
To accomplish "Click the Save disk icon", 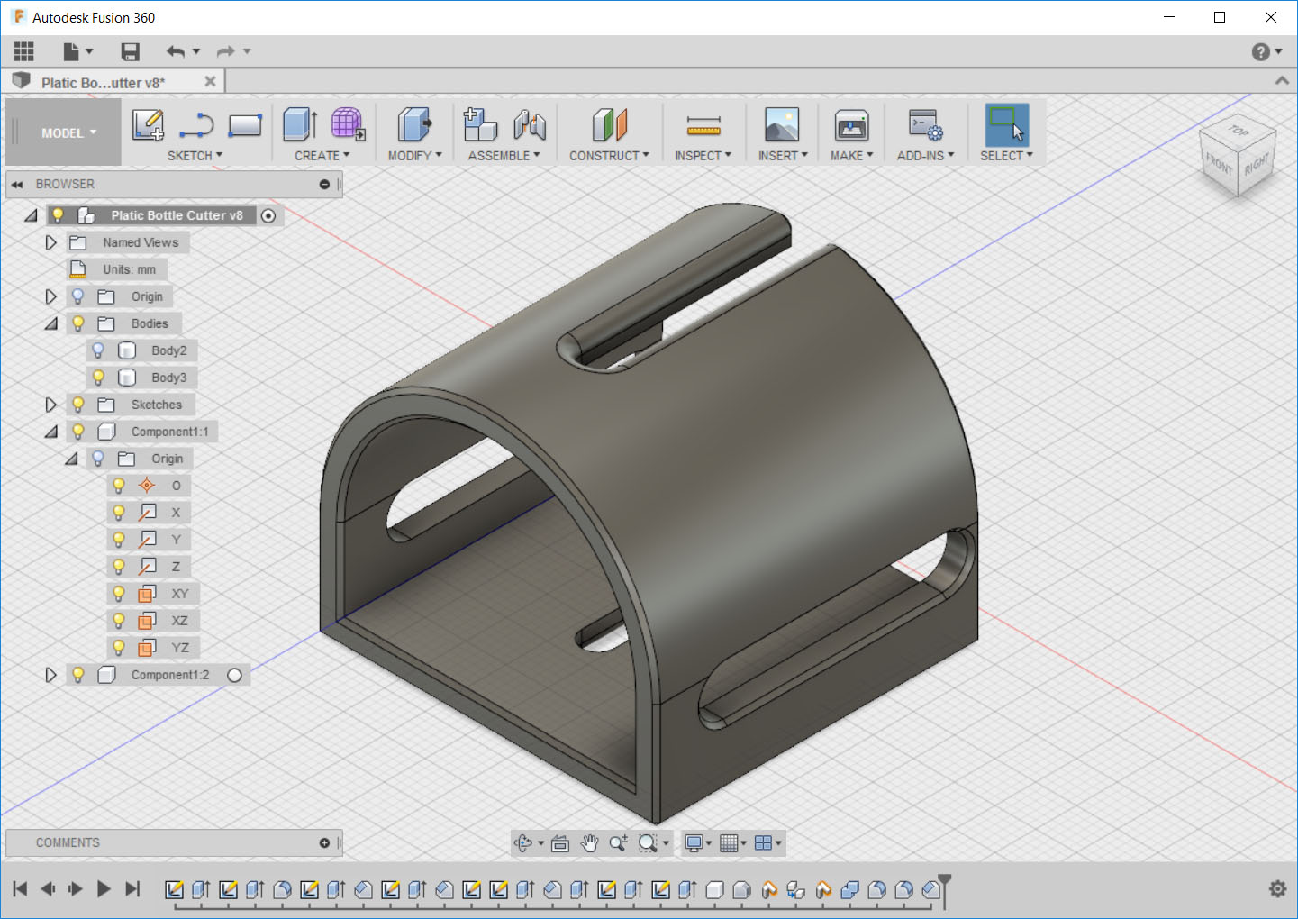I will (131, 51).
